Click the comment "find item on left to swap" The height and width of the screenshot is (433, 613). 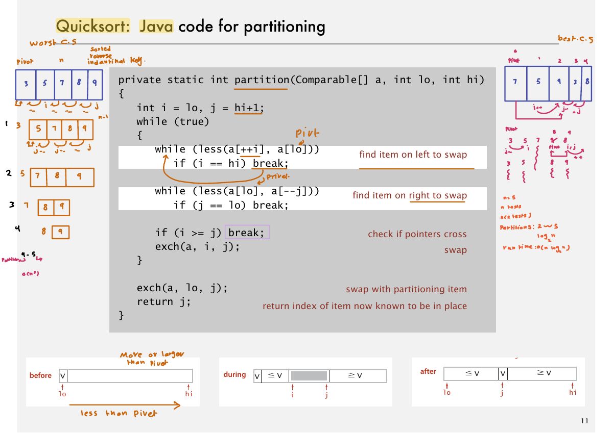click(413, 155)
